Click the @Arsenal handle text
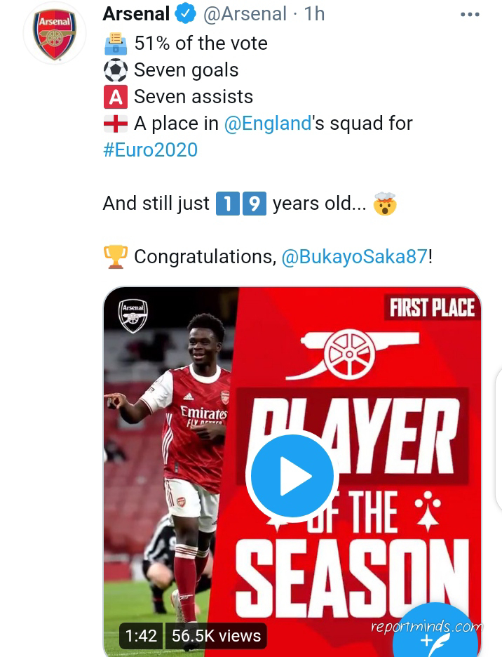The height and width of the screenshot is (657, 502). tap(245, 14)
